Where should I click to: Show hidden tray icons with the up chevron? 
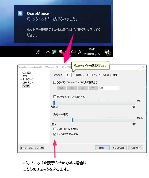pyautogui.click(x=48, y=52)
